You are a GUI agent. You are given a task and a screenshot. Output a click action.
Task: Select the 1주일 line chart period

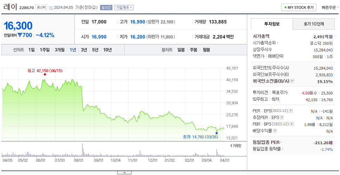coord(45,50)
